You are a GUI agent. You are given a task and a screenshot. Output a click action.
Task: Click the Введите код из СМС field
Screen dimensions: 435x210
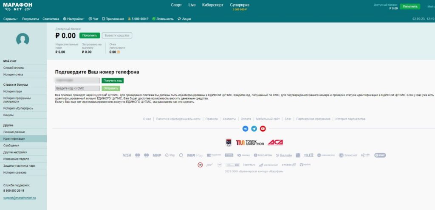tap(77, 88)
